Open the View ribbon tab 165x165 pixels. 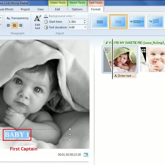click(40, 9)
